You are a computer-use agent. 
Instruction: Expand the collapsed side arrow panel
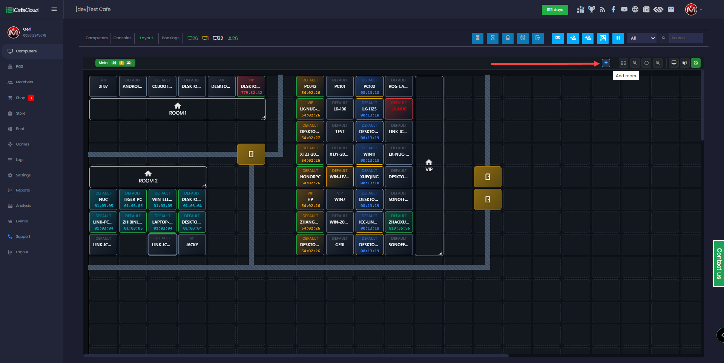click(x=721, y=335)
